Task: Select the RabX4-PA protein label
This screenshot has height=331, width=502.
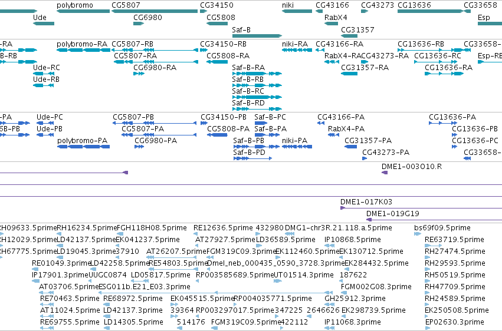Action: (346, 129)
